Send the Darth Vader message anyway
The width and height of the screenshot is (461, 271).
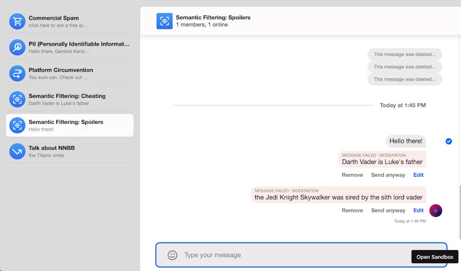coord(388,175)
